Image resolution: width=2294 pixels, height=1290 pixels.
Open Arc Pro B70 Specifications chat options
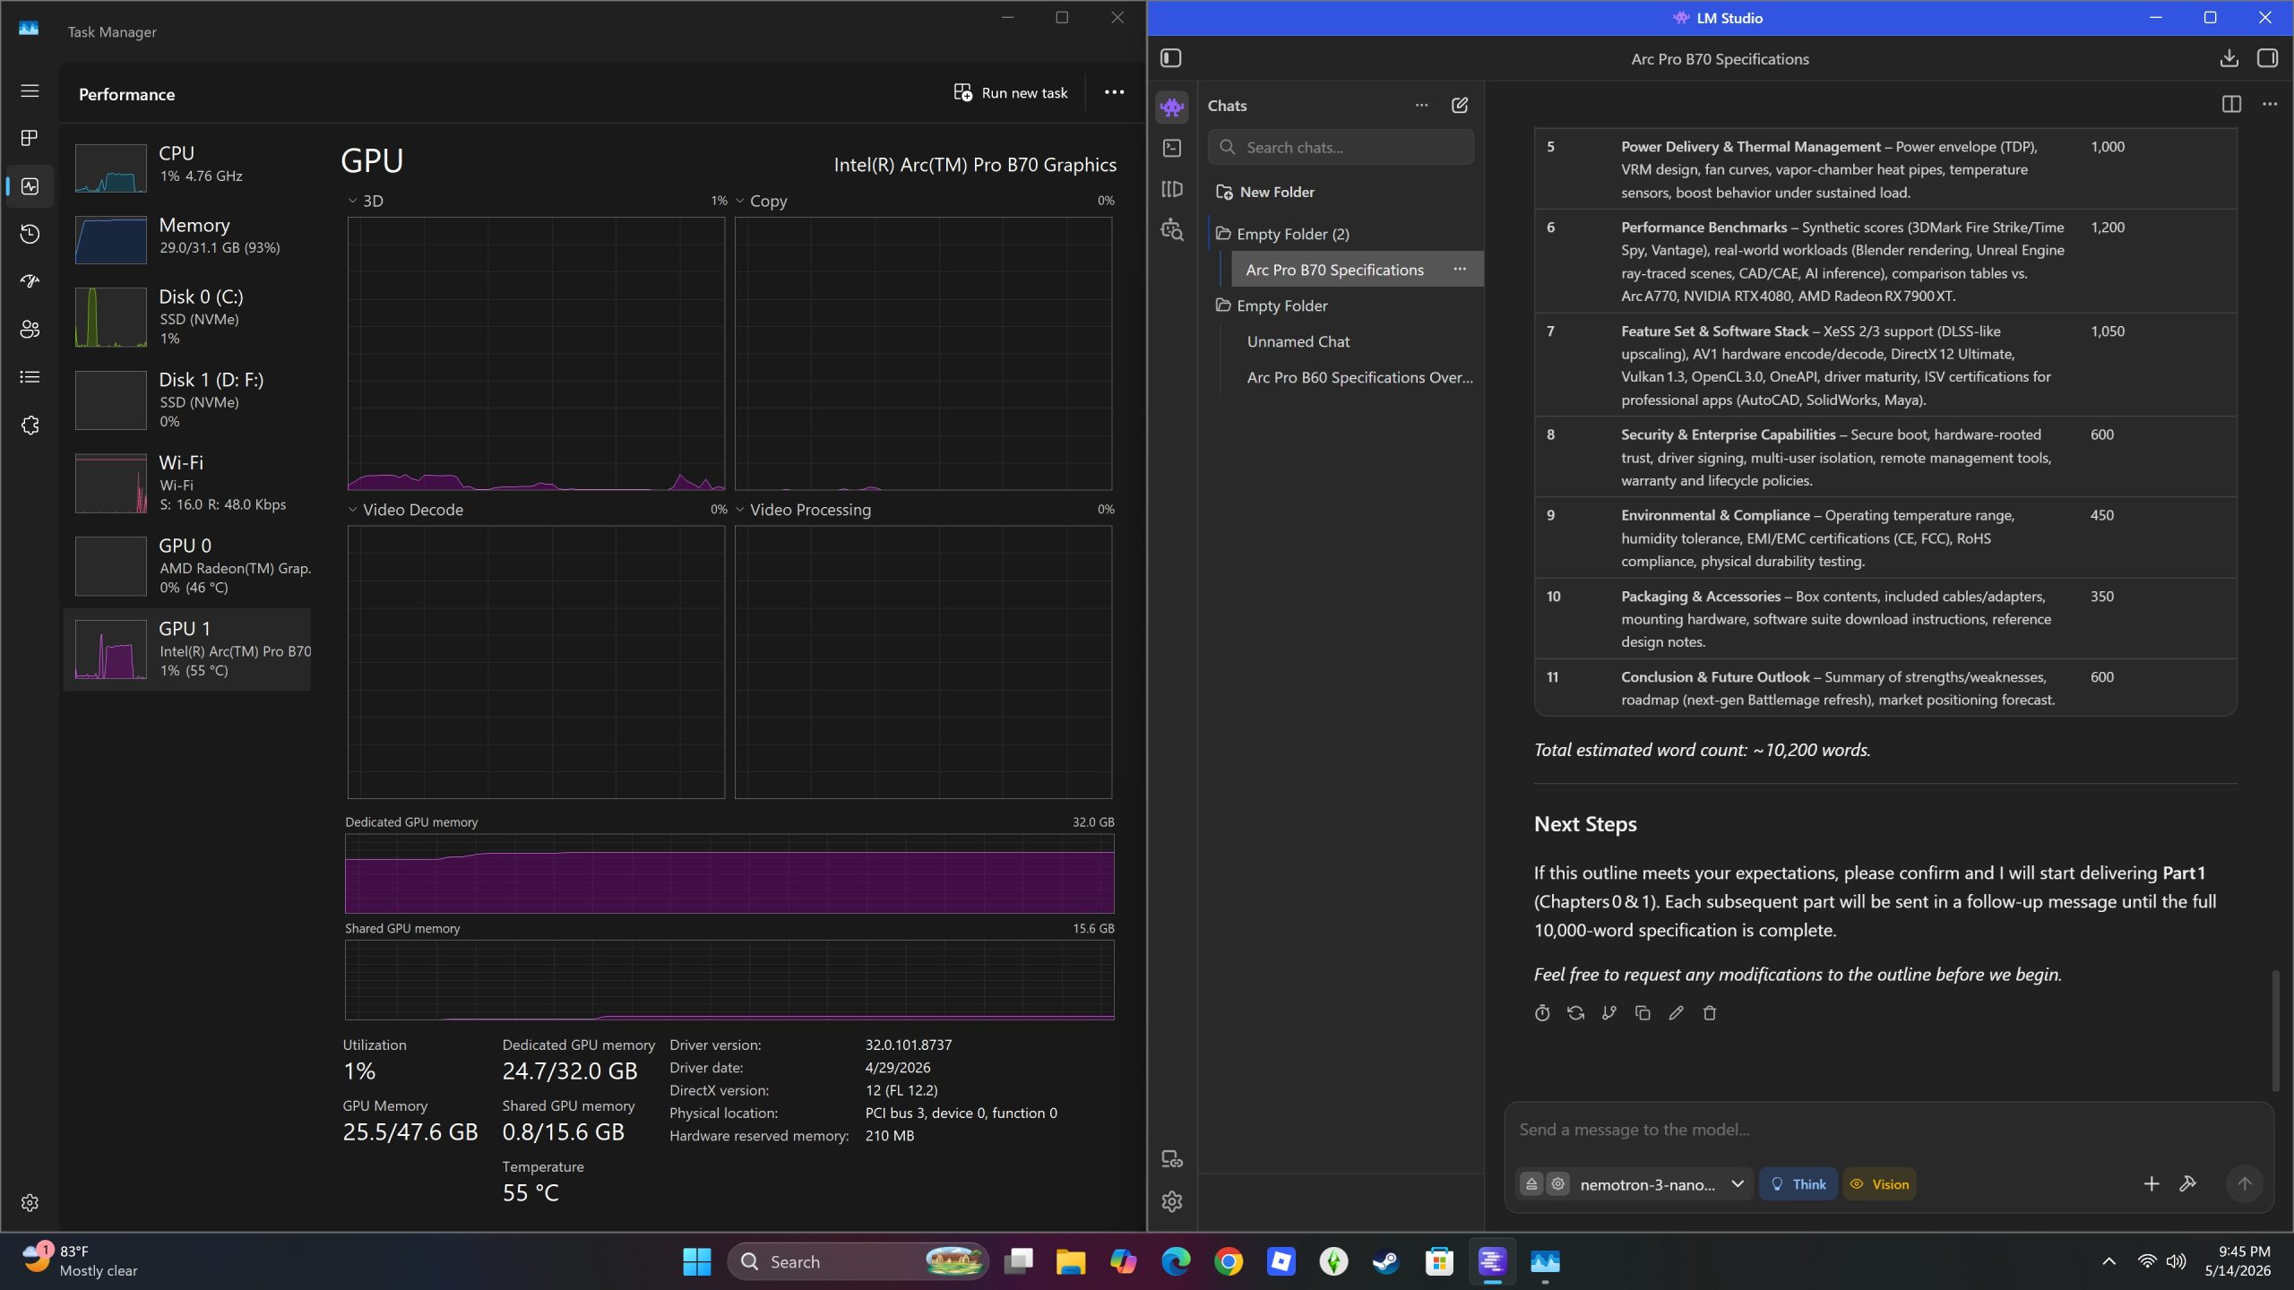click(x=1460, y=269)
